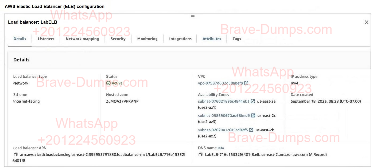Switch to the Listeners tab
Viewport: 373px width, 168px height.
click(46, 39)
